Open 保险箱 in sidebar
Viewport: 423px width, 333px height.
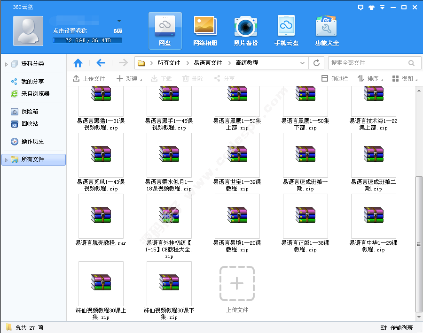coord(30,112)
